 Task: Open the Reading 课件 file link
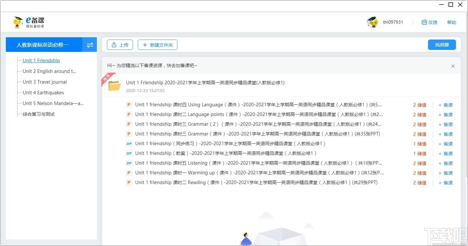[256, 182]
